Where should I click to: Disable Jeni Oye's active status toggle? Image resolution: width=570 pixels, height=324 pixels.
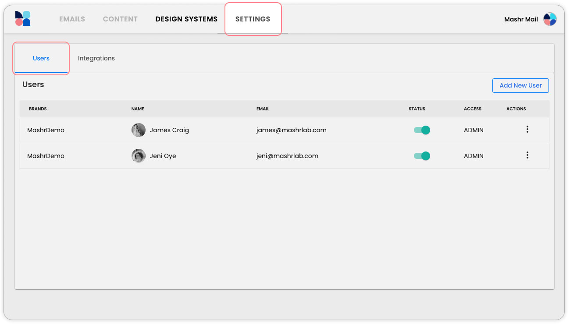pyautogui.click(x=422, y=156)
